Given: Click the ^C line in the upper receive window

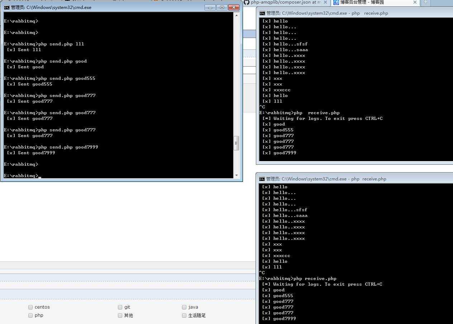Looking at the screenshot, I should pyautogui.click(x=262, y=107).
